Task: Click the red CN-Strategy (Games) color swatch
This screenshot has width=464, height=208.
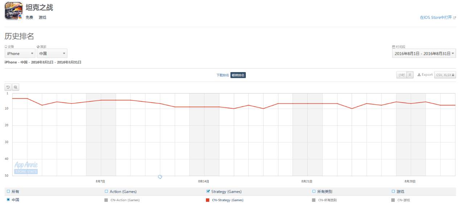Action: (208, 200)
